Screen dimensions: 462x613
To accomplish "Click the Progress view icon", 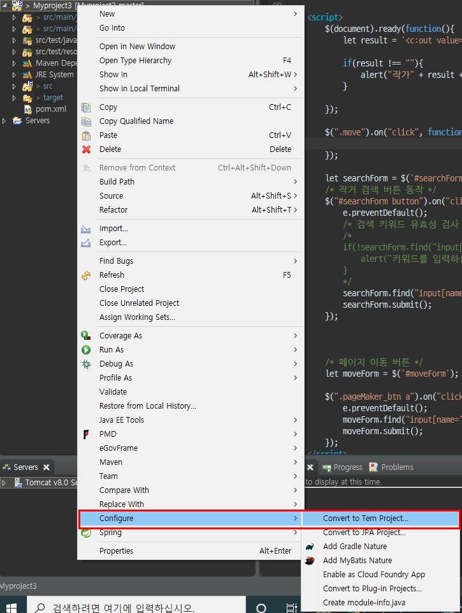I will [327, 467].
